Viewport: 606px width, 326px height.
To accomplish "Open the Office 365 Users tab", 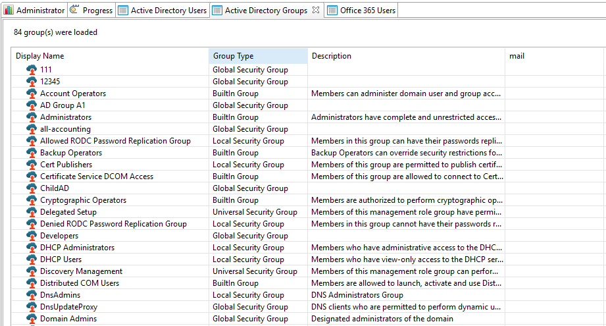I will (x=367, y=11).
